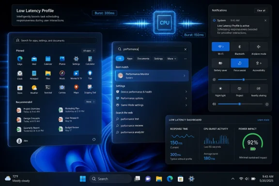Open the taskbar video chat icon
This screenshot has height=186, width=279.
tap(148, 179)
